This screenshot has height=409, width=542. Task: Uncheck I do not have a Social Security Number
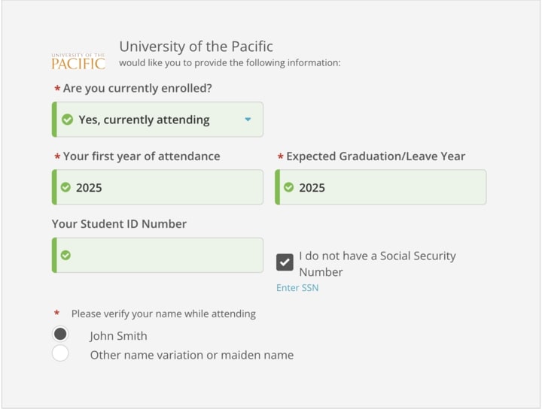tap(285, 262)
